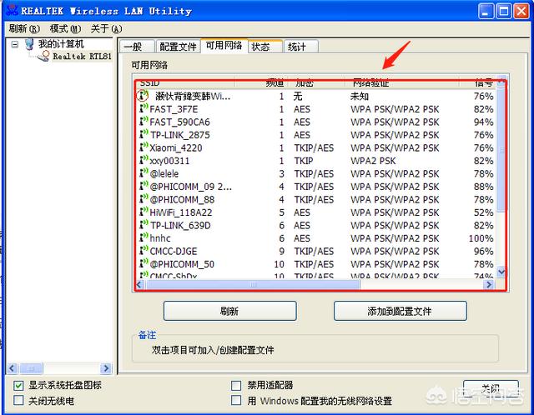Select the CMCC-DJGE network name

174,252
